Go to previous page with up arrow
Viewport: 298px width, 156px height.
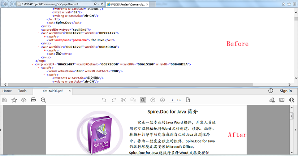[x=152, y=100]
